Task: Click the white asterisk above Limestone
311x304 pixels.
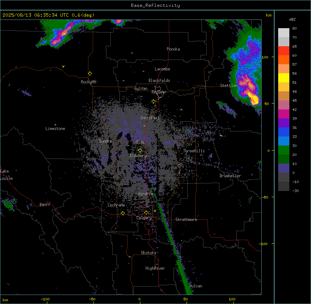Action: coord(55,125)
